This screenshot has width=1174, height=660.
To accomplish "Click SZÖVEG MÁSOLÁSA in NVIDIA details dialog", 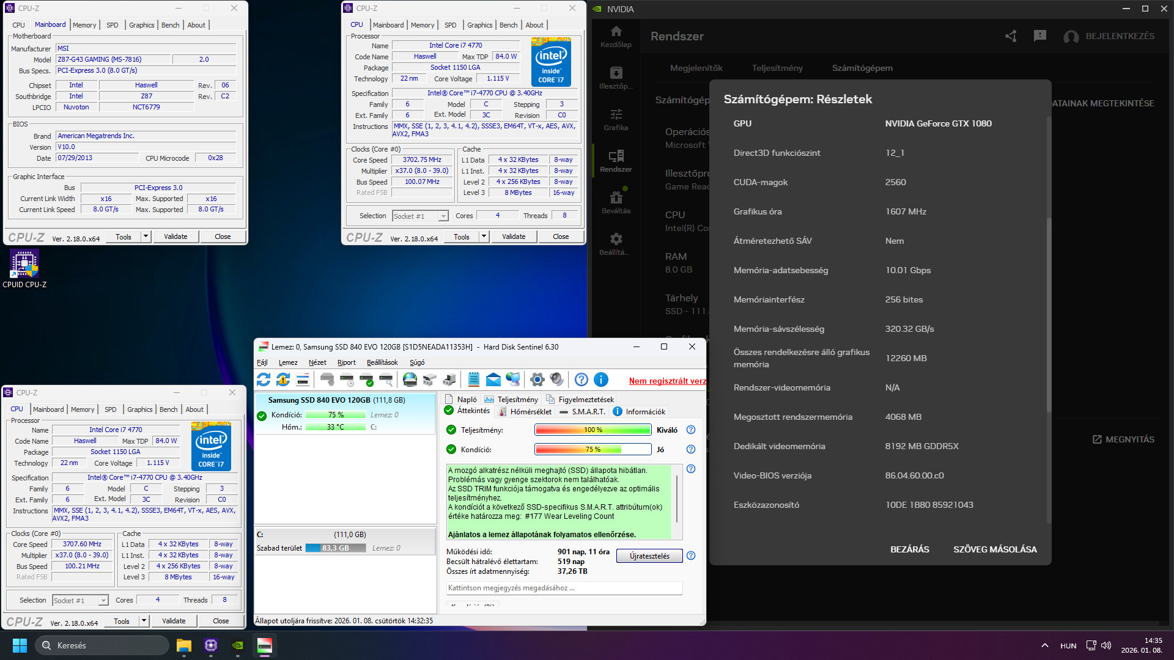I will click(x=995, y=549).
